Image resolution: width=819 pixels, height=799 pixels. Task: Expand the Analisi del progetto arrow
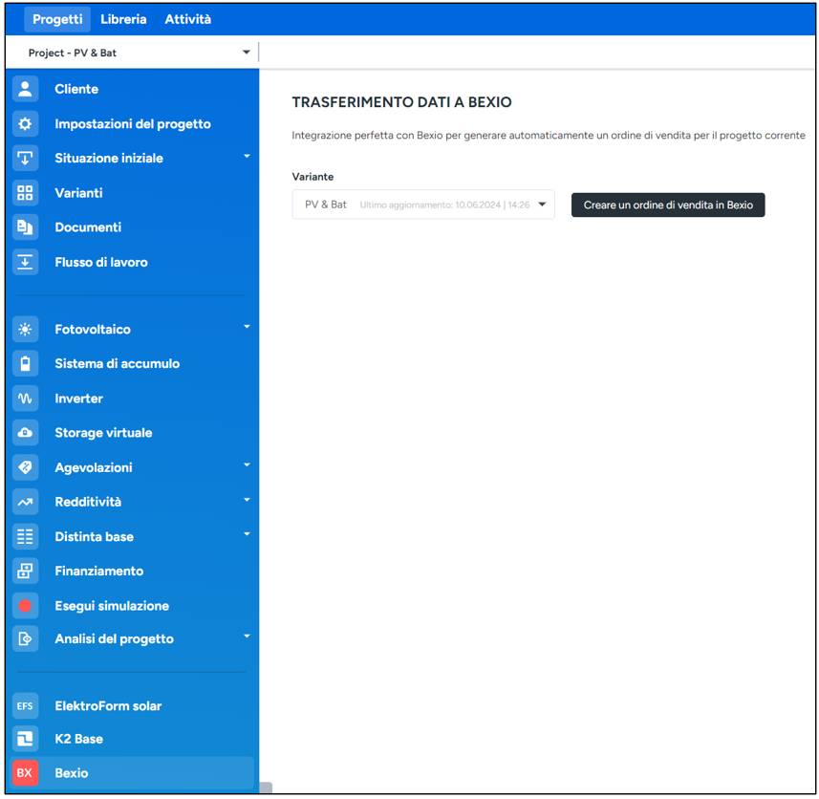[247, 637]
